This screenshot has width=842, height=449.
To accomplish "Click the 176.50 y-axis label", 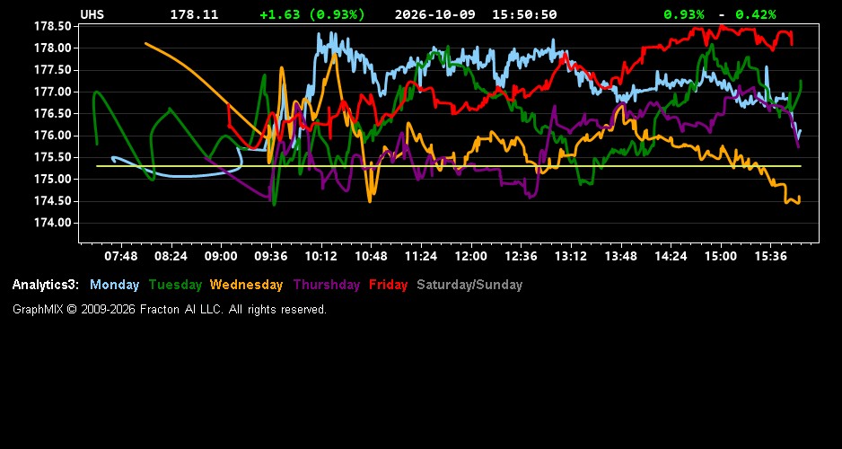I will coord(53,114).
